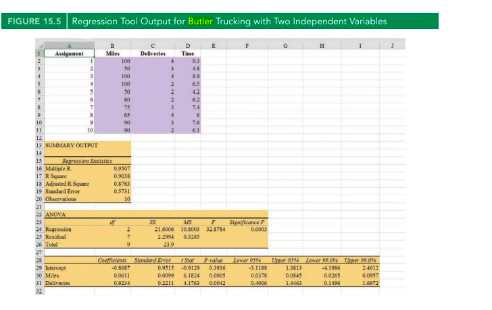Select the P-value column header
The height and width of the screenshot is (310, 492).
click(x=214, y=260)
